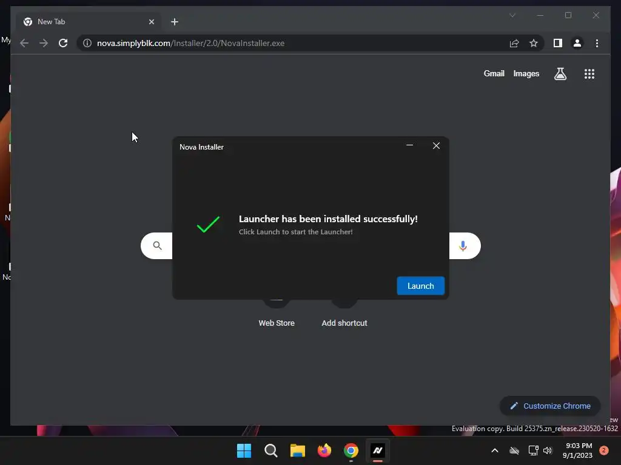The image size is (621, 465).
Task: Open the tab search chevron in Chrome
Action: click(x=512, y=15)
